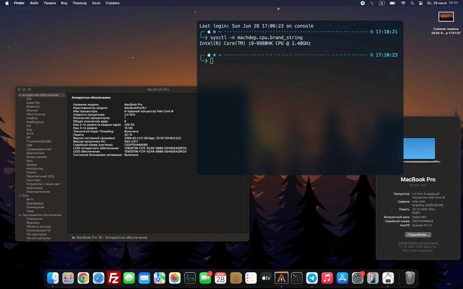Open Launchpad in the Dock
Image resolution: width=463 pixels, height=289 pixels.
68,278
